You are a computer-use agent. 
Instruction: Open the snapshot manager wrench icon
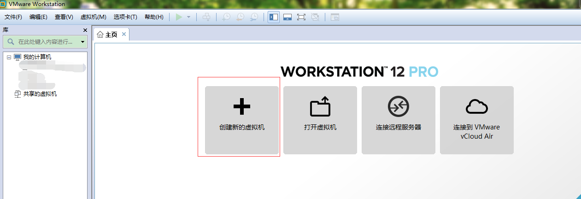pyautogui.click(x=254, y=17)
